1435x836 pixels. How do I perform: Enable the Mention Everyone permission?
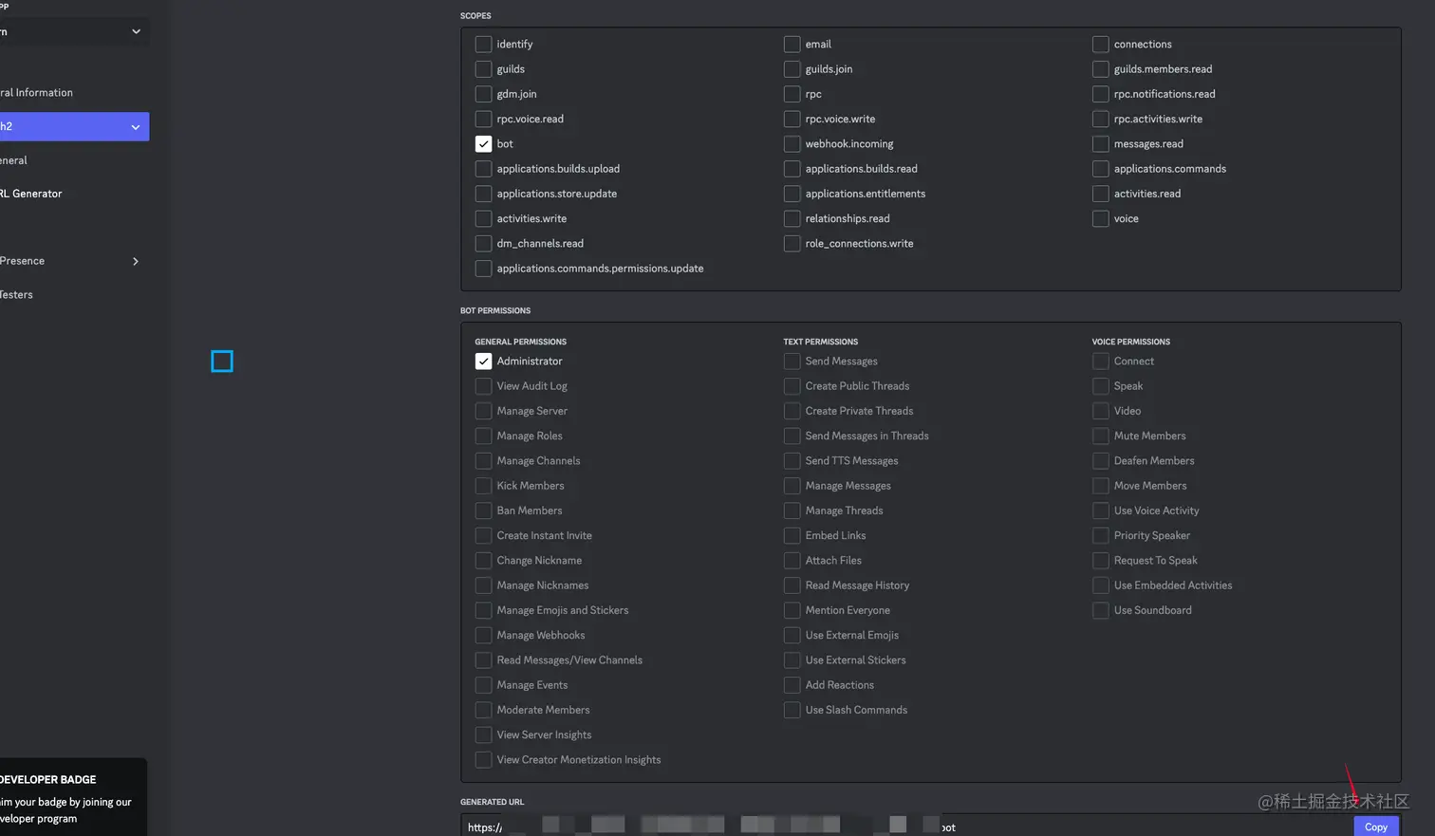(792, 611)
